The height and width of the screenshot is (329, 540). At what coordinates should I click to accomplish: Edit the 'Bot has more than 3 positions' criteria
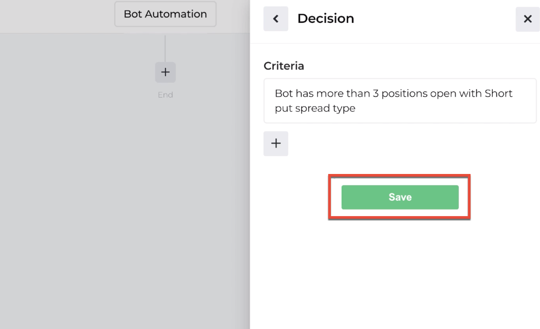pyautogui.click(x=400, y=101)
